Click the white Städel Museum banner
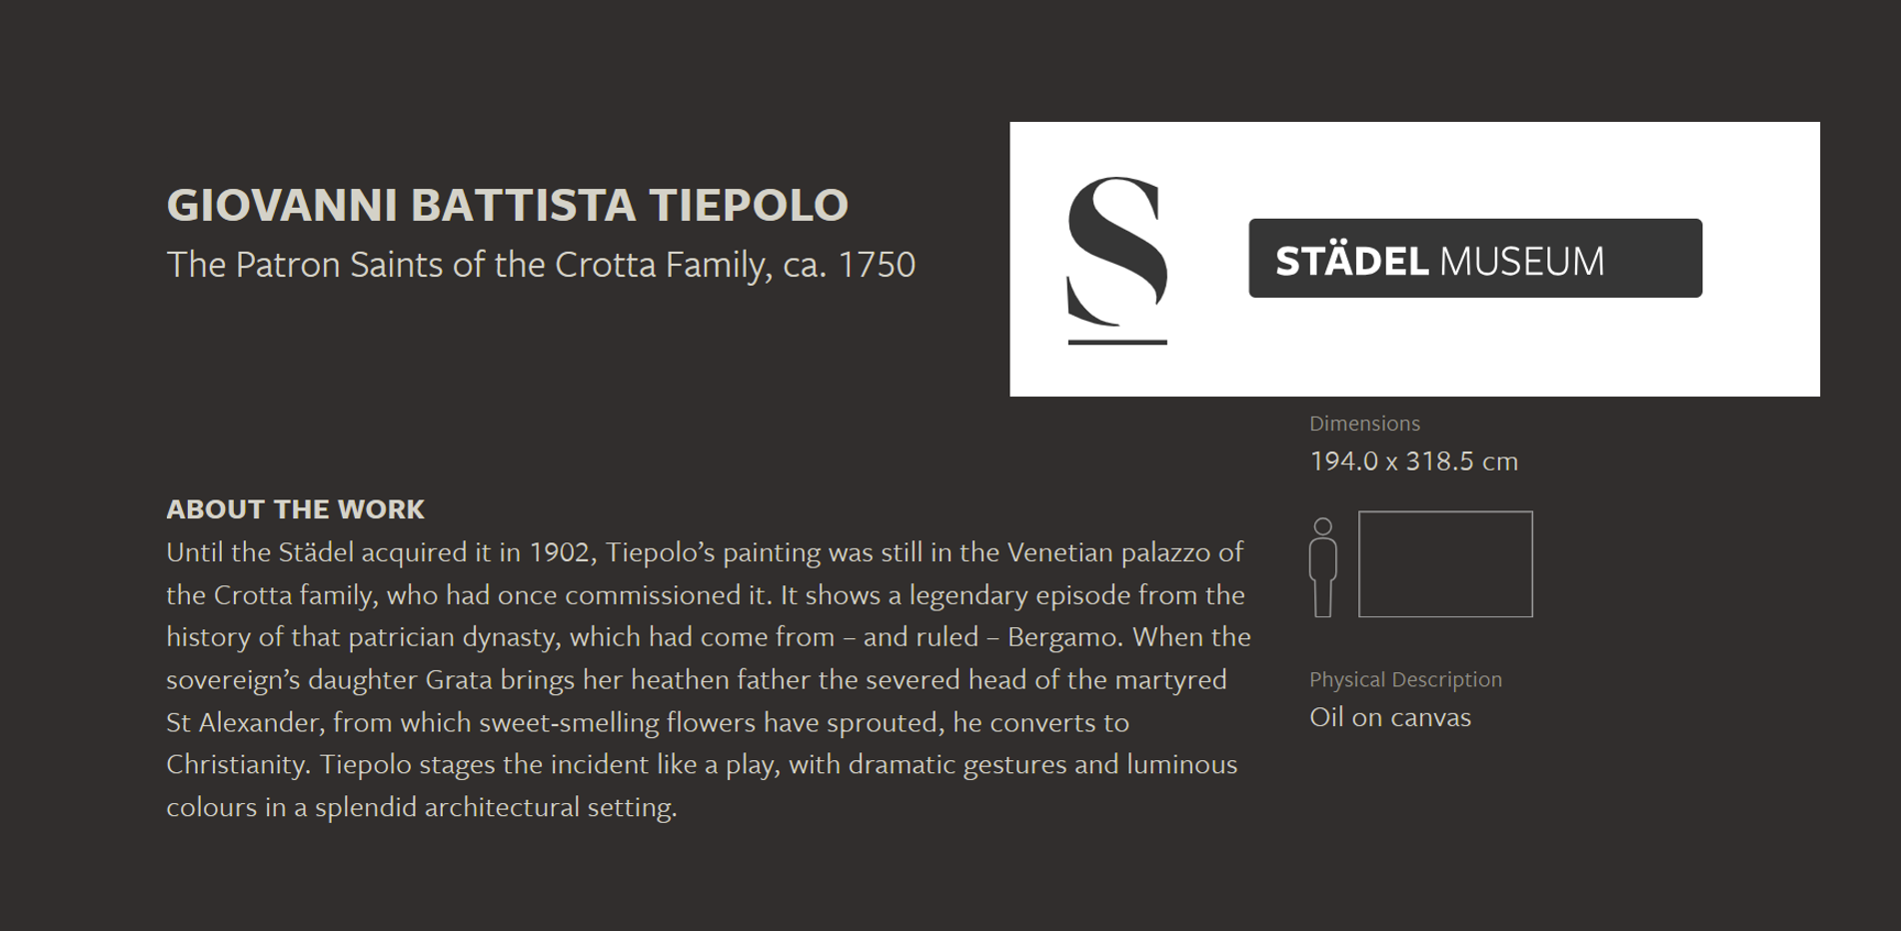This screenshot has width=1901, height=931. 1414,259
